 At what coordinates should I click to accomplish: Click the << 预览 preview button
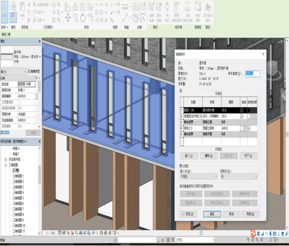[188, 214]
